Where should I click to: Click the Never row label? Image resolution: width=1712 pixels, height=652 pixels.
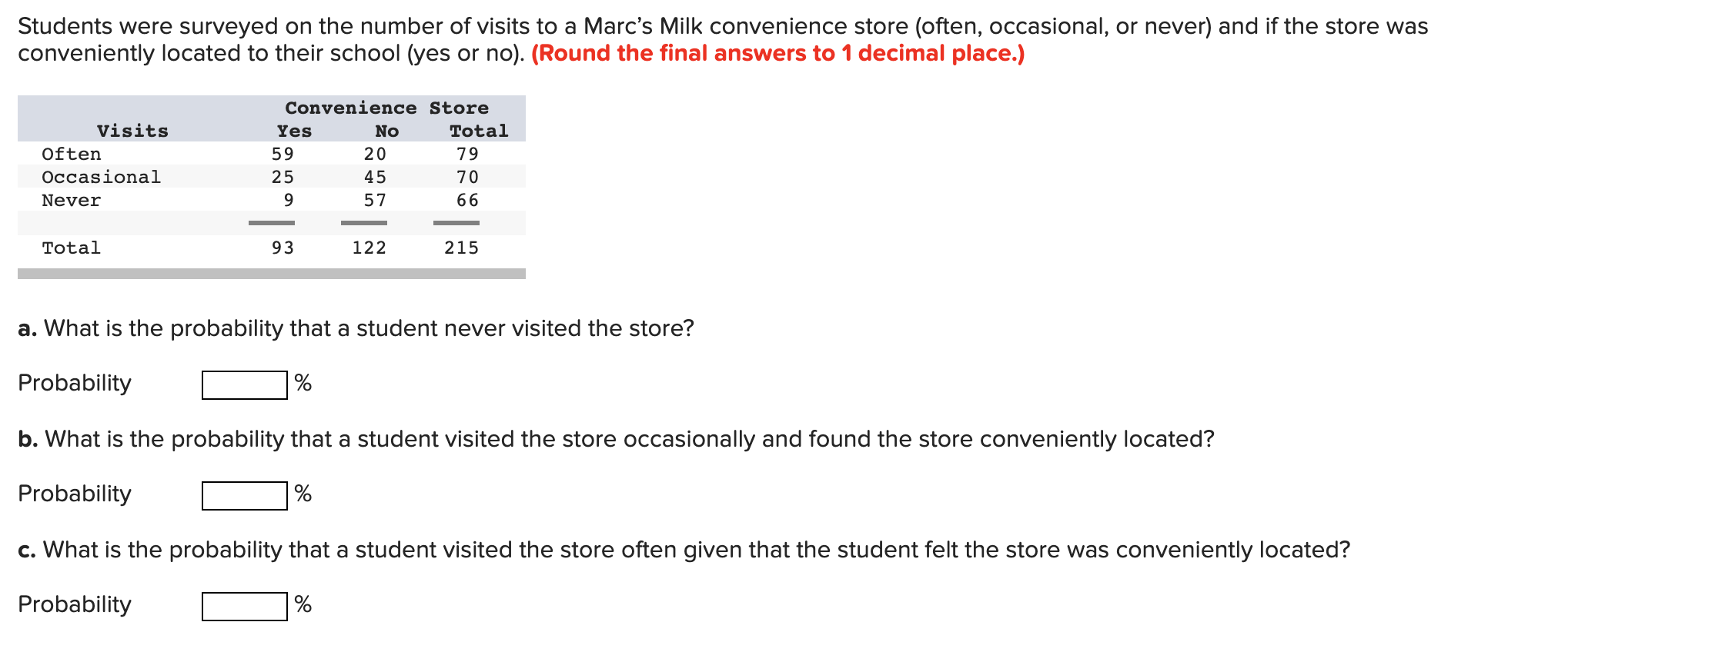71,200
